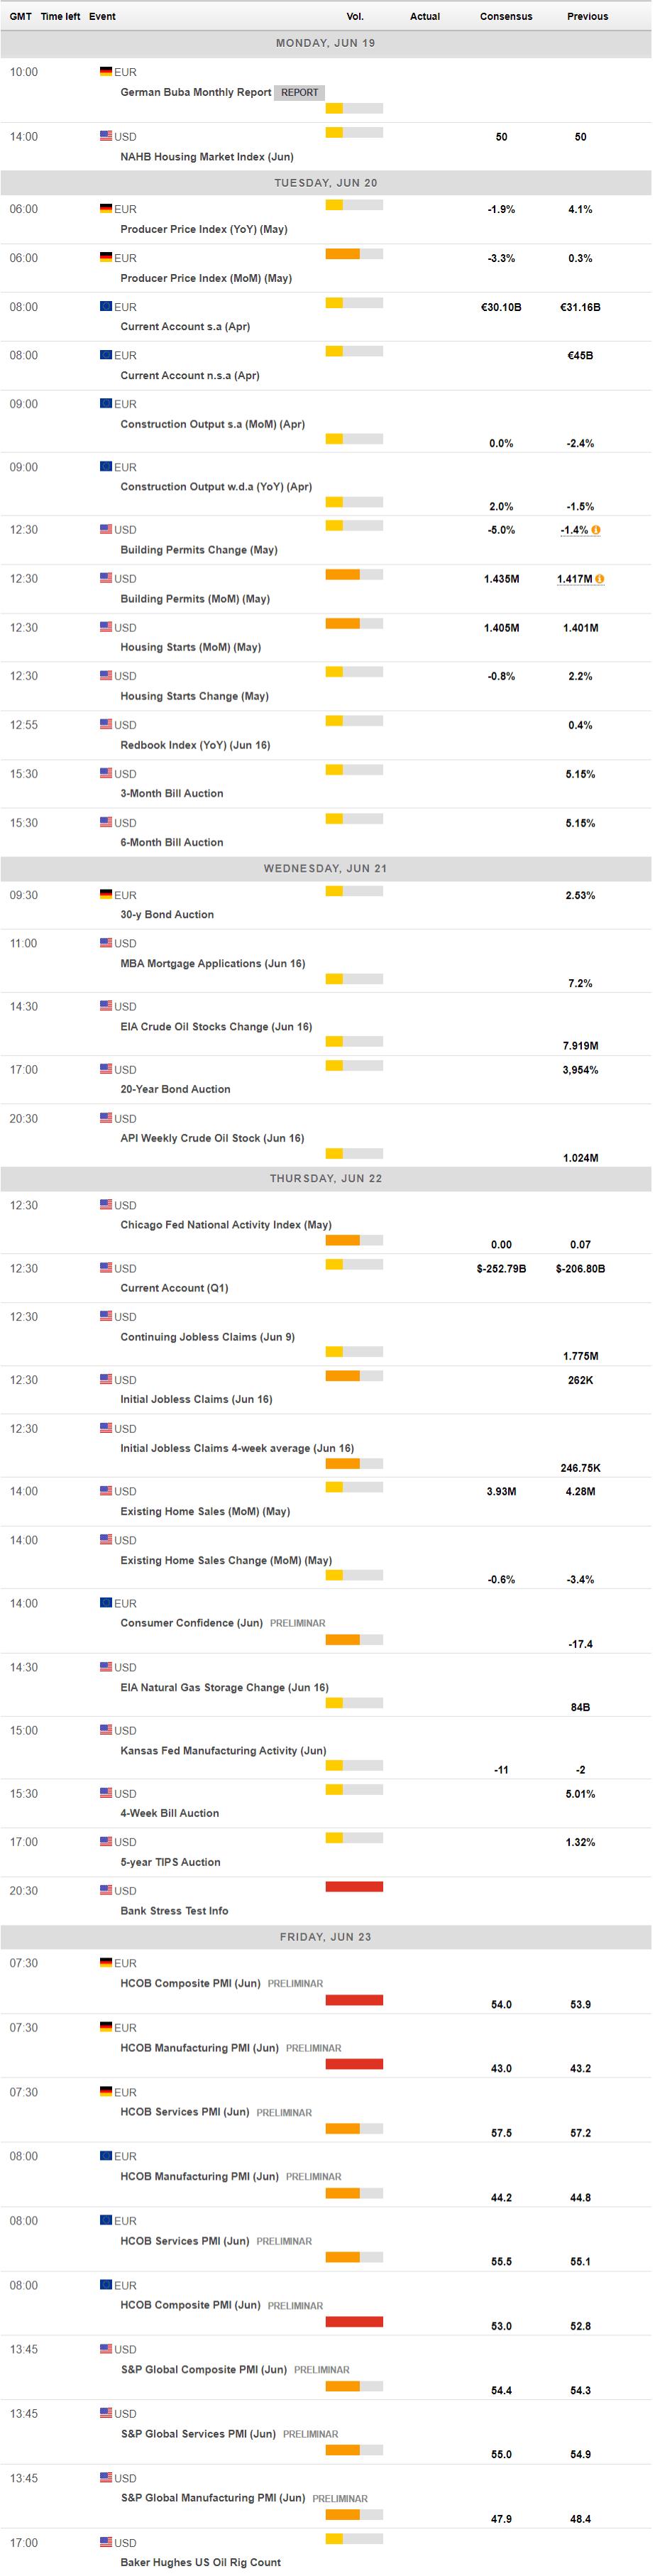655x2576 pixels.
Task: Click volatility bar of Producer Price Index (MoM)
Action: [x=354, y=254]
